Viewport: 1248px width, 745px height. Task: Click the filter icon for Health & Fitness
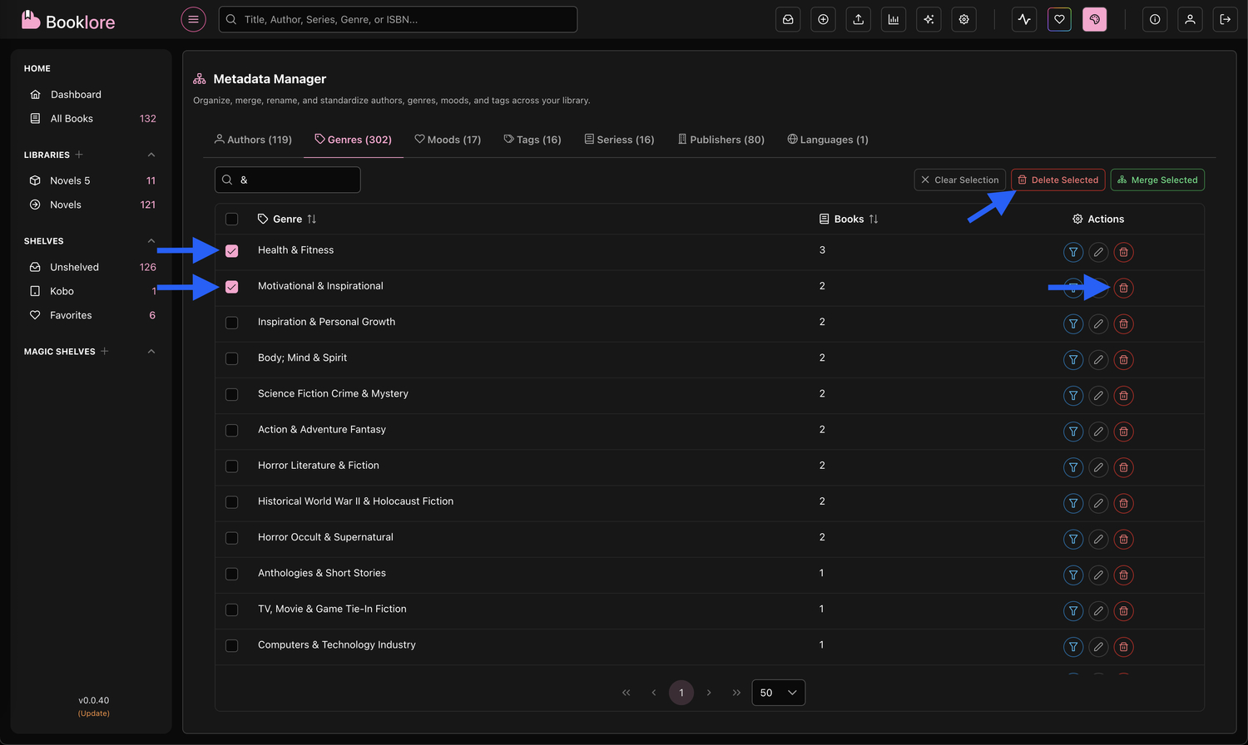pyautogui.click(x=1073, y=252)
